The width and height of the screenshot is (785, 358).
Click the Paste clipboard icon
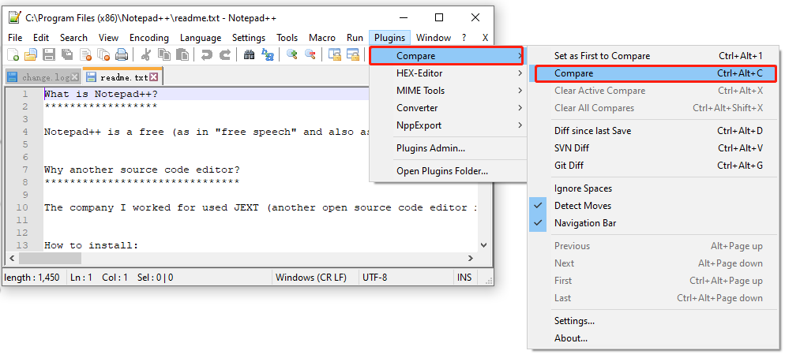pos(182,54)
